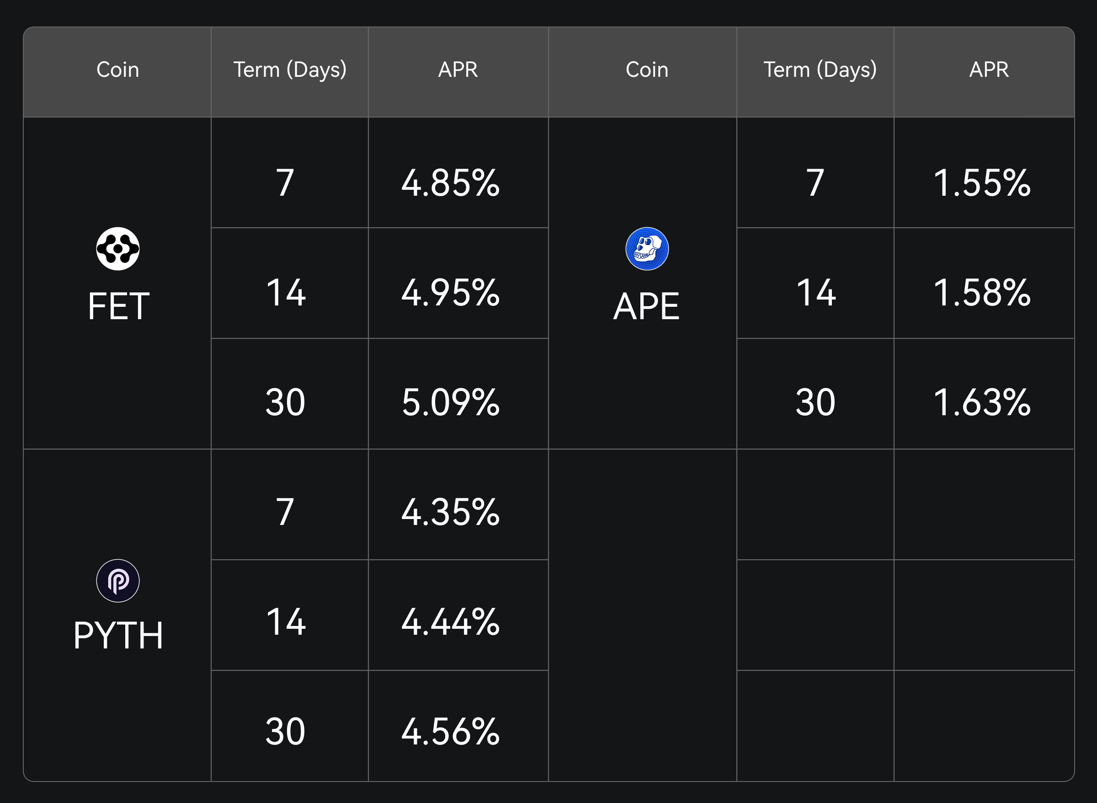Screen dimensions: 1097x803
Task: Choose the APE 1.63% APR rate
Action: pos(982,402)
